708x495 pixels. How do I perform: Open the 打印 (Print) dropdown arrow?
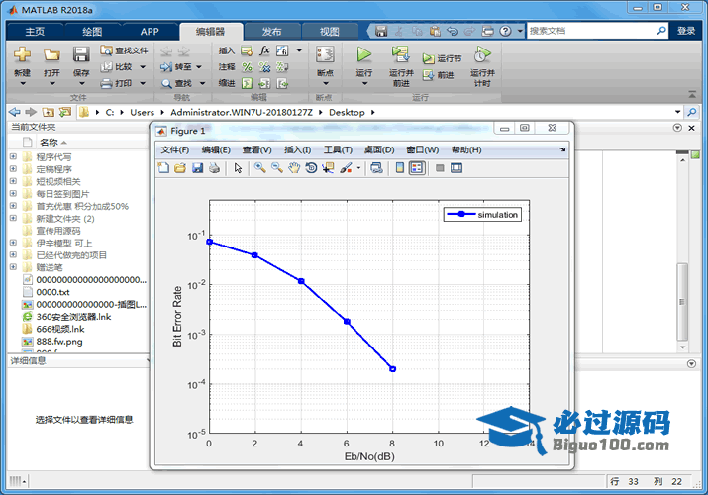pos(143,83)
